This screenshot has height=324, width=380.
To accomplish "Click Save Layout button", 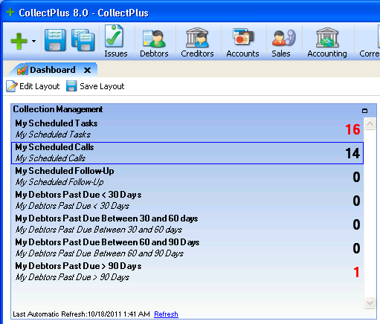I will pyautogui.click(x=95, y=86).
